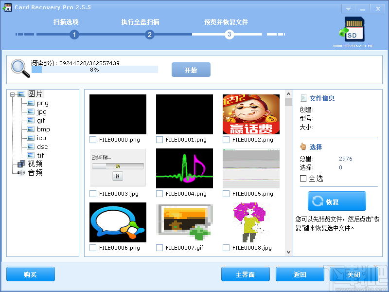Image resolution: width=389 pixels, height=292 pixels.
Task: Click the 主界面 main screen button
Action: coord(246,274)
